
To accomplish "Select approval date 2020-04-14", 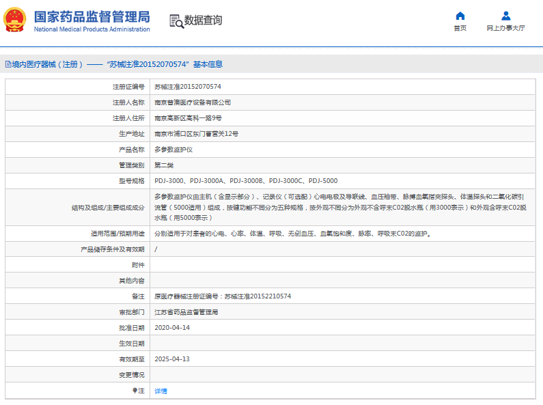I will [x=172, y=327].
